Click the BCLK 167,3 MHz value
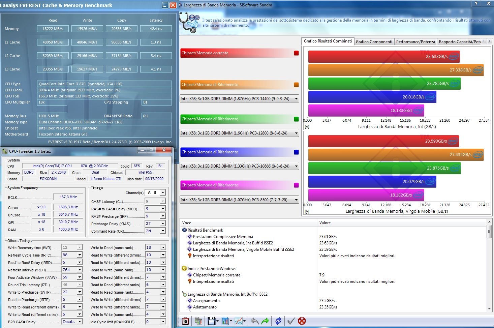494x328 pixels. [x=68, y=197]
